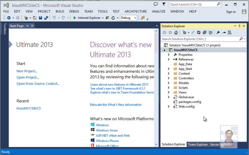Click the Quick Launch search field
The width and height of the screenshot is (249, 155).
pos(195,4)
